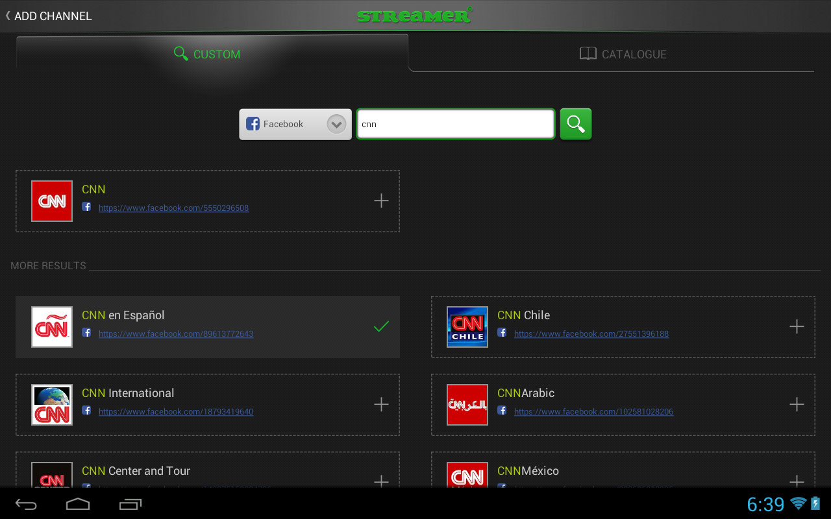Viewport: 831px width, 519px height.
Task: Click the Facebook icon beside CNN link
Action: click(x=86, y=207)
